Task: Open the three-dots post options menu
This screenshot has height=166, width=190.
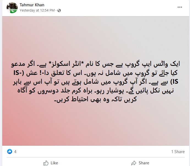Action: [180, 7]
